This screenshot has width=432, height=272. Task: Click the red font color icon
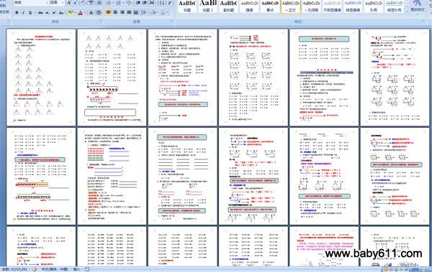[81, 13]
